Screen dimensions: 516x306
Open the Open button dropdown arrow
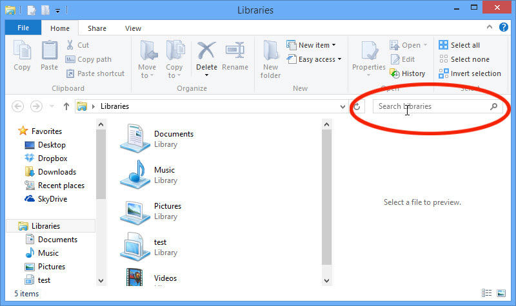(x=425, y=45)
